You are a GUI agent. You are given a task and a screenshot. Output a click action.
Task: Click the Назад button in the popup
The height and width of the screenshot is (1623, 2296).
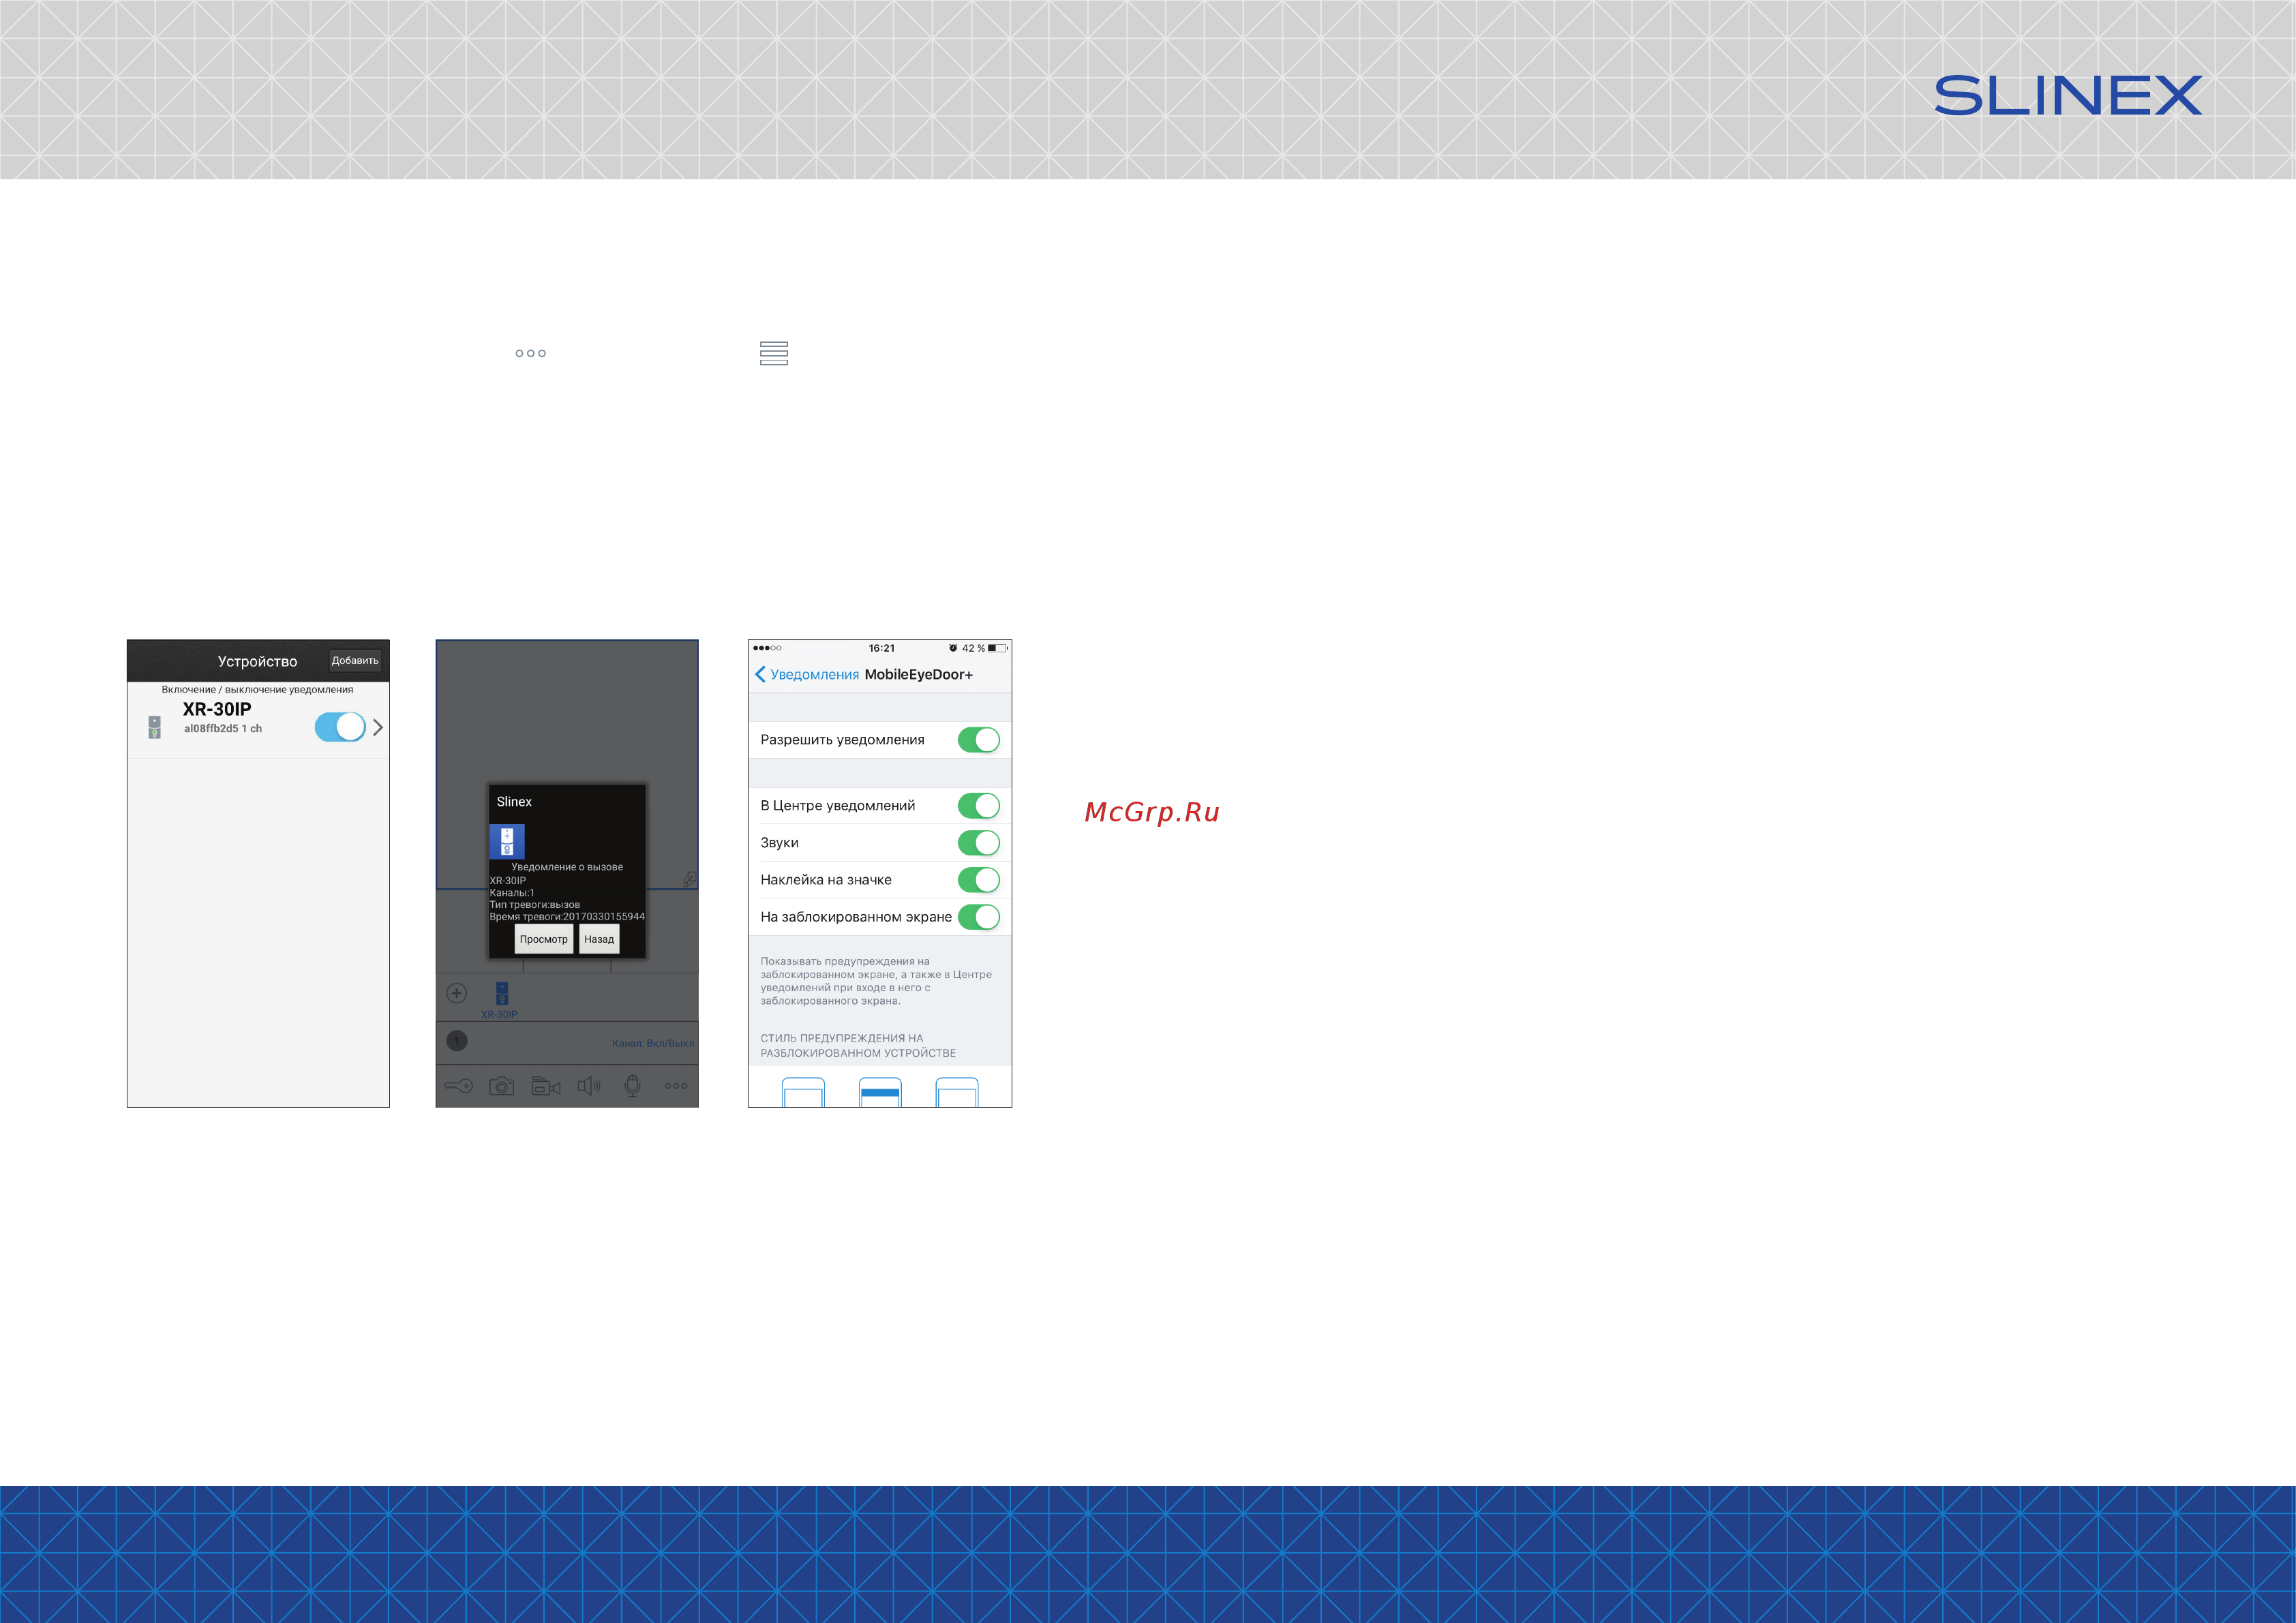599,939
